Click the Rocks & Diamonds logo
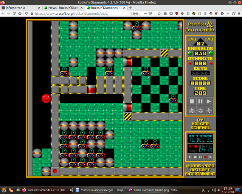 [x=200, y=27]
